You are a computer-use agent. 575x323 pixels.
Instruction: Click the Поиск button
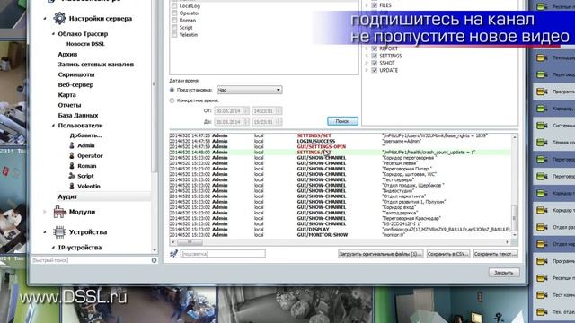click(x=342, y=121)
